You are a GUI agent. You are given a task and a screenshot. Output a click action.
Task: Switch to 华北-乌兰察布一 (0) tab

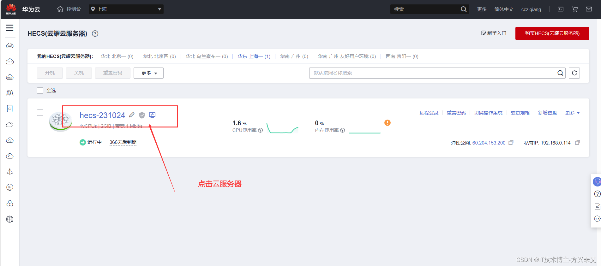coord(207,56)
